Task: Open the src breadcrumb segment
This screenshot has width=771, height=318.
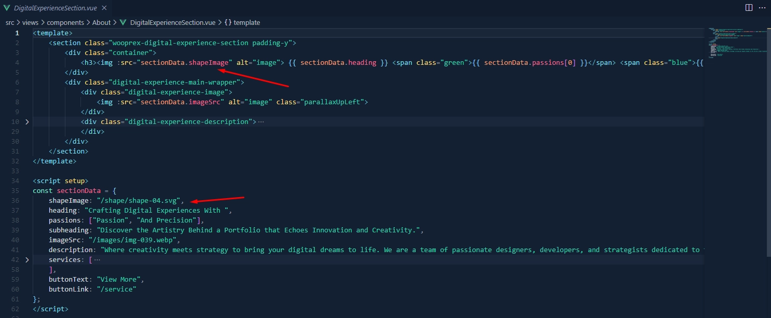Action: click(x=10, y=22)
